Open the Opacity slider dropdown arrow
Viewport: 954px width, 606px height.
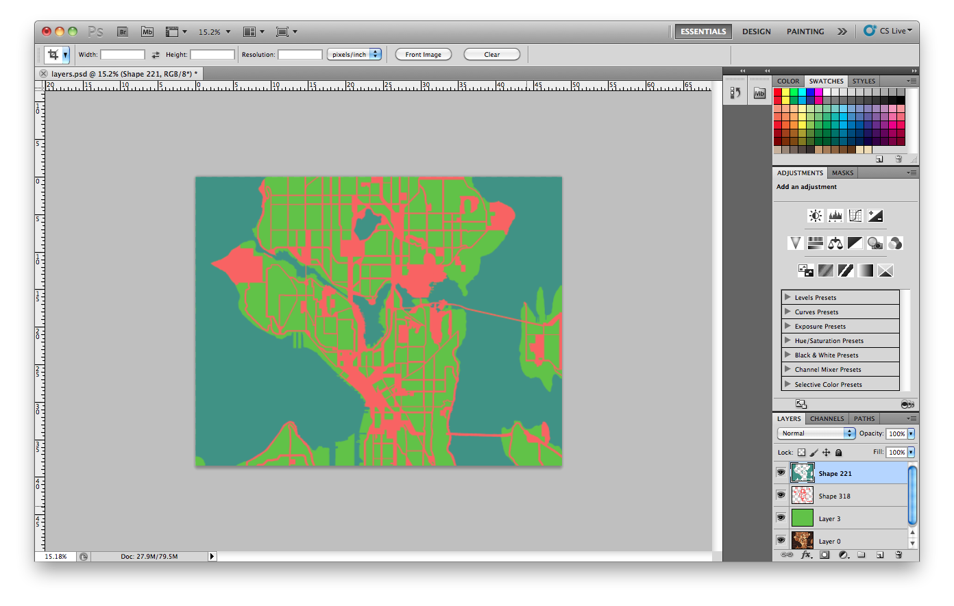(x=912, y=433)
